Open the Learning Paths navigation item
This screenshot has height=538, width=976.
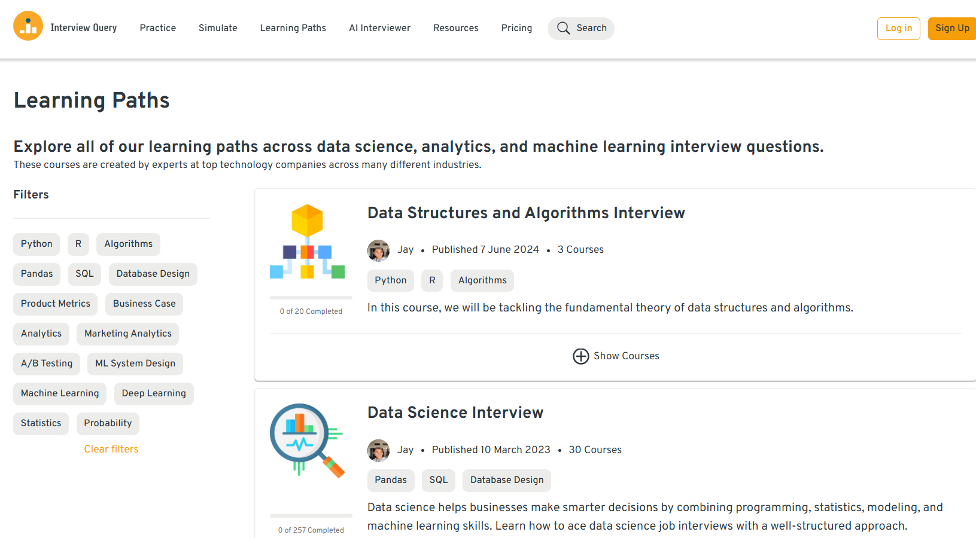pos(293,28)
